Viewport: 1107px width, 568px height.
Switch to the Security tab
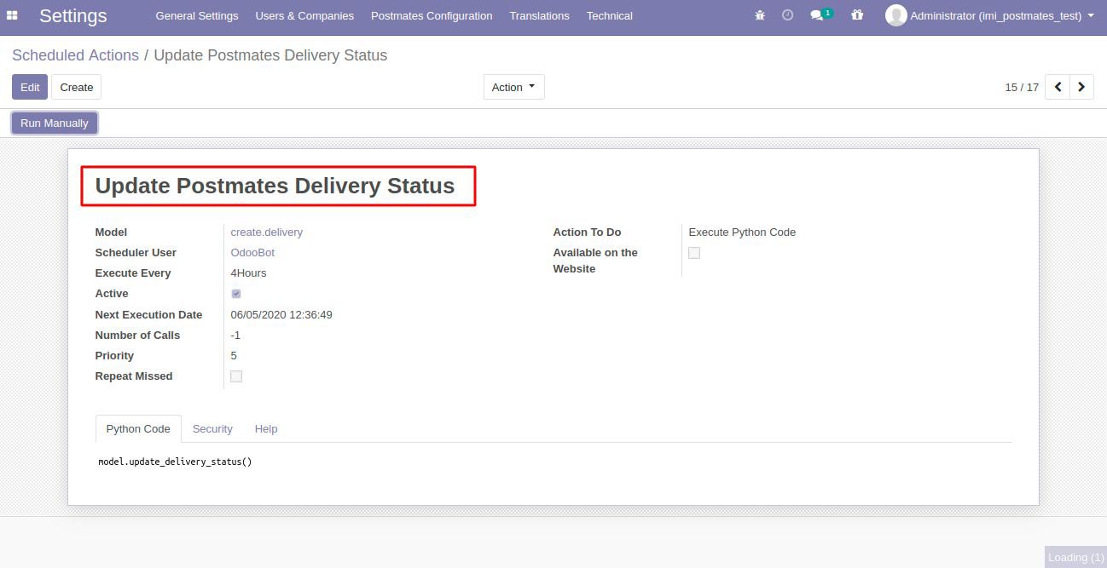[x=212, y=428]
